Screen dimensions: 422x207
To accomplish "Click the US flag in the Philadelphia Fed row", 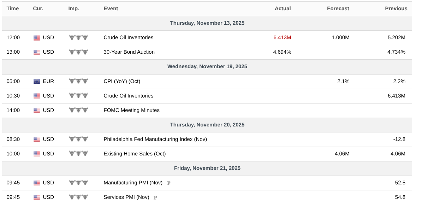I will (37, 140).
